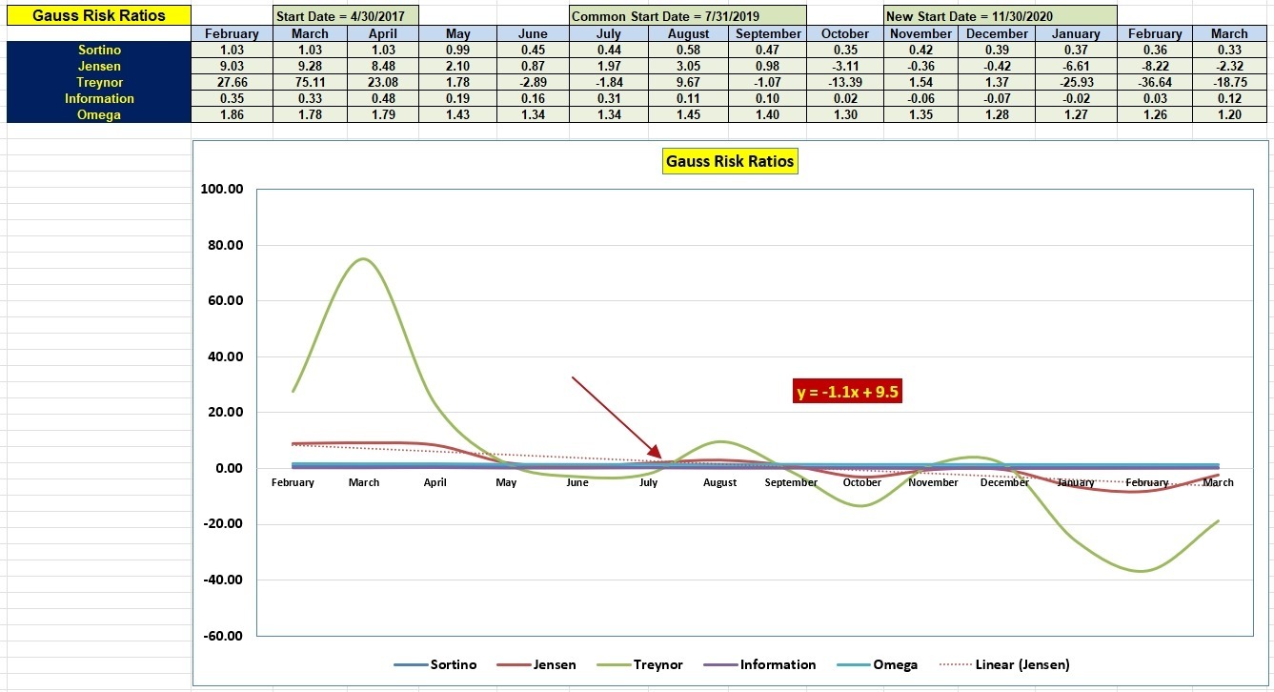Click the Treynor March value 75.11 cell
1274x692 pixels.
pyautogui.click(x=310, y=82)
